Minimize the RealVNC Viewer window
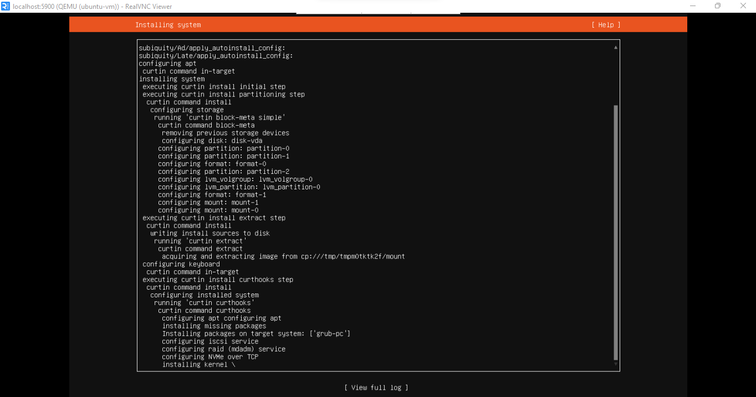756x397 pixels. pos(692,6)
